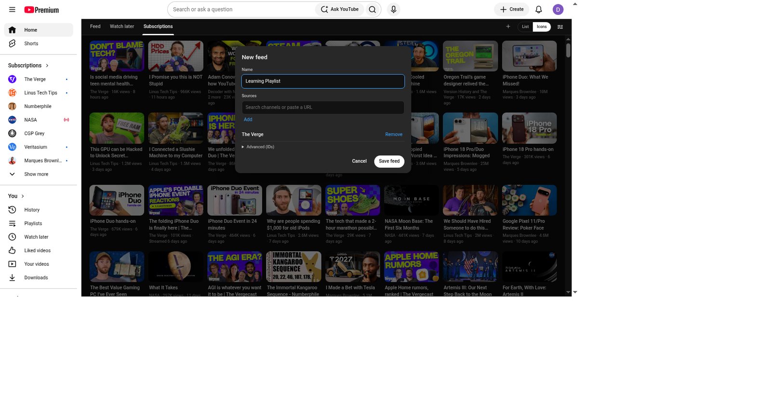The image size is (771, 395).
Task: Click the YouTube Premium logo
Action: pyautogui.click(x=41, y=10)
